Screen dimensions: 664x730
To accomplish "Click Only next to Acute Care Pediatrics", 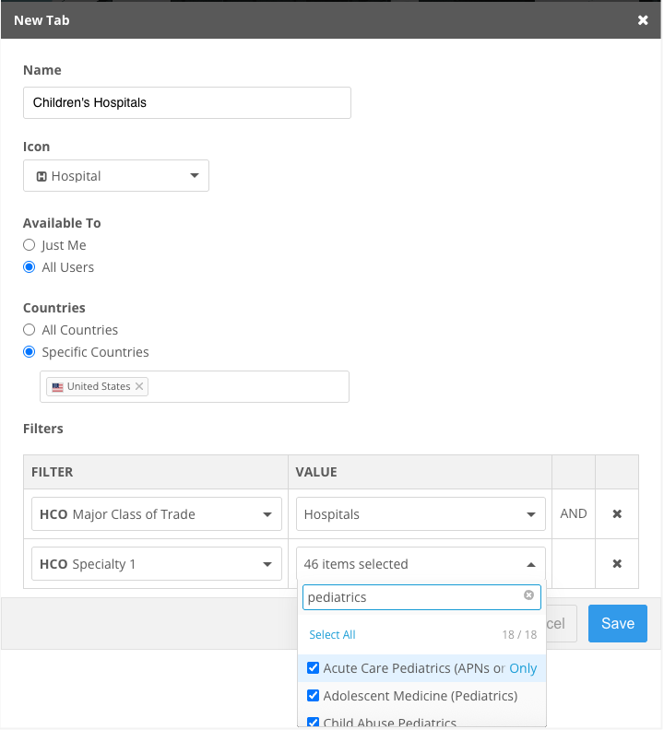I will pyautogui.click(x=523, y=668).
